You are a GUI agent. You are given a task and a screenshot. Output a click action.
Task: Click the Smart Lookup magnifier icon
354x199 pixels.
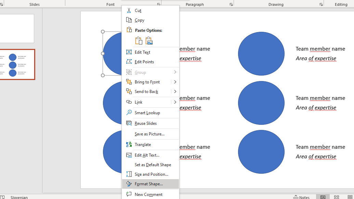click(129, 112)
